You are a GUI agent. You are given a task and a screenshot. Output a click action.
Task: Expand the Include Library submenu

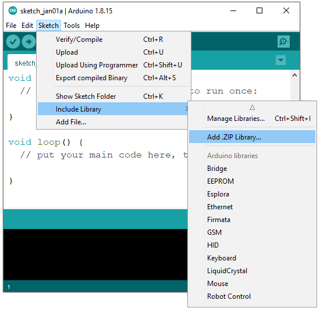coord(113,109)
